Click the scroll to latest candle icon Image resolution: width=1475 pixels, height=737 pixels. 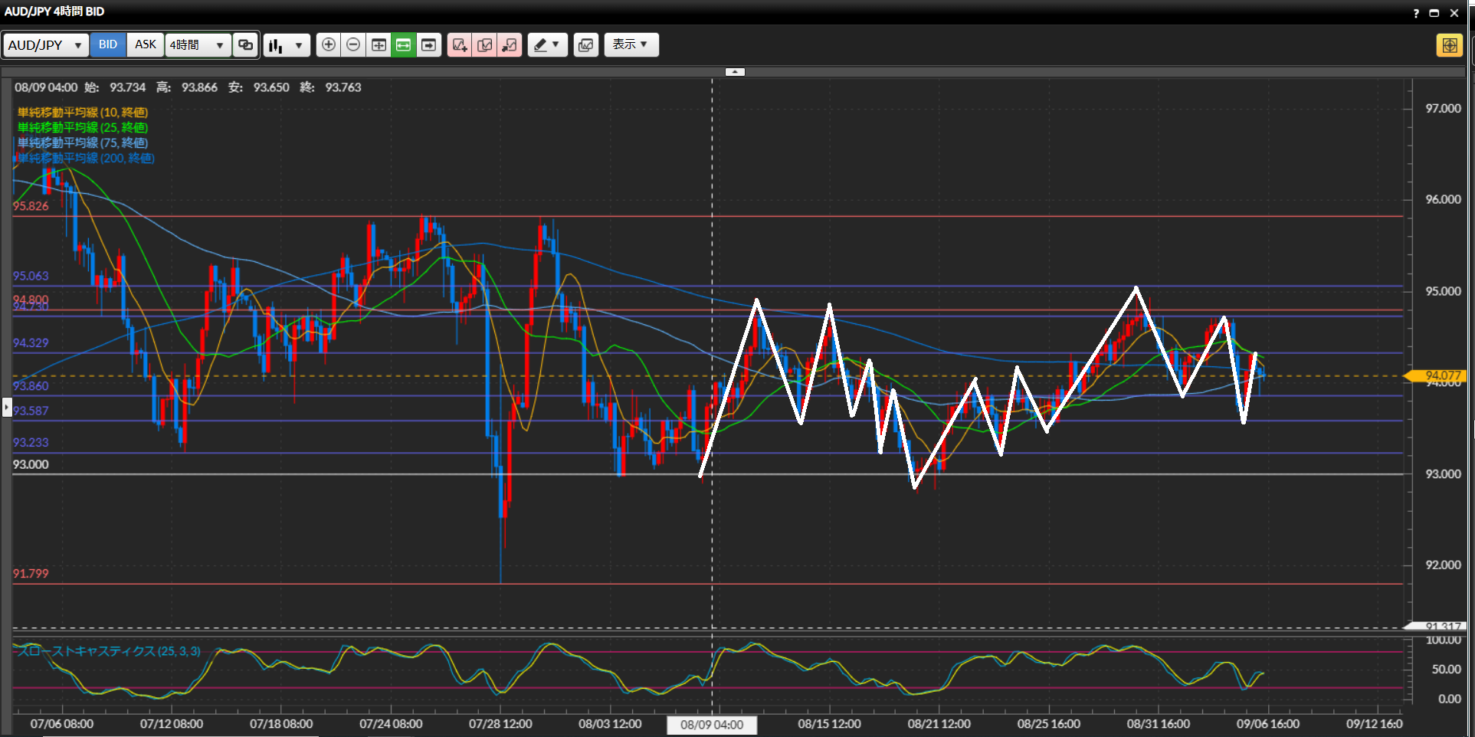pos(428,45)
